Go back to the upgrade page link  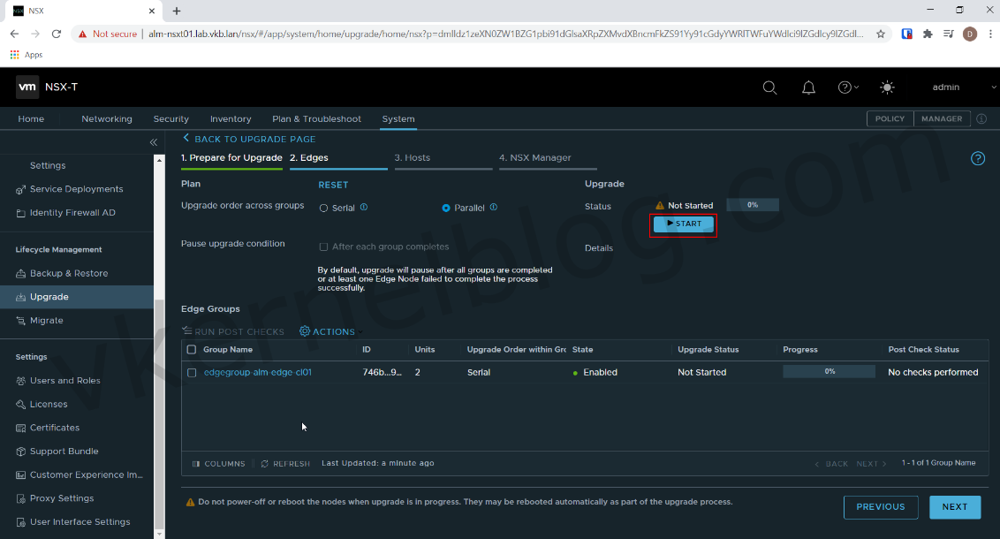coord(250,139)
